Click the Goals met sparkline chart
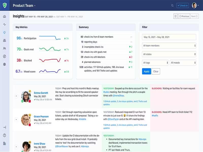The height and width of the screenshot is (152, 203). pyautogui.click(x=50, y=49)
